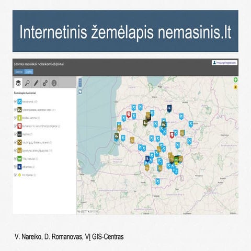Click the yellow dot Kiti objektai icon
Screen dimensions: 251x251
pyautogui.click(x=19, y=175)
